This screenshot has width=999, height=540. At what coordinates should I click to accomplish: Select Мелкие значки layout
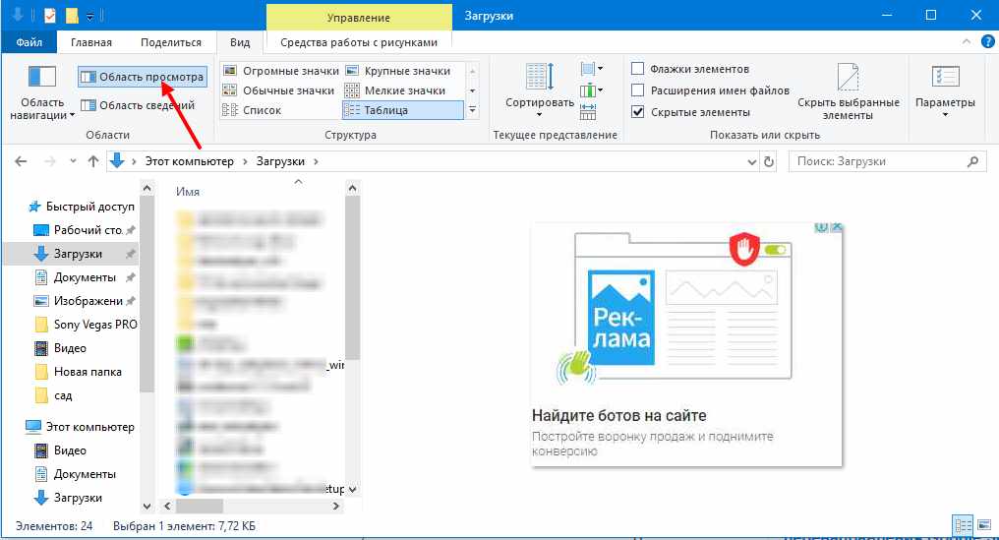point(395,90)
